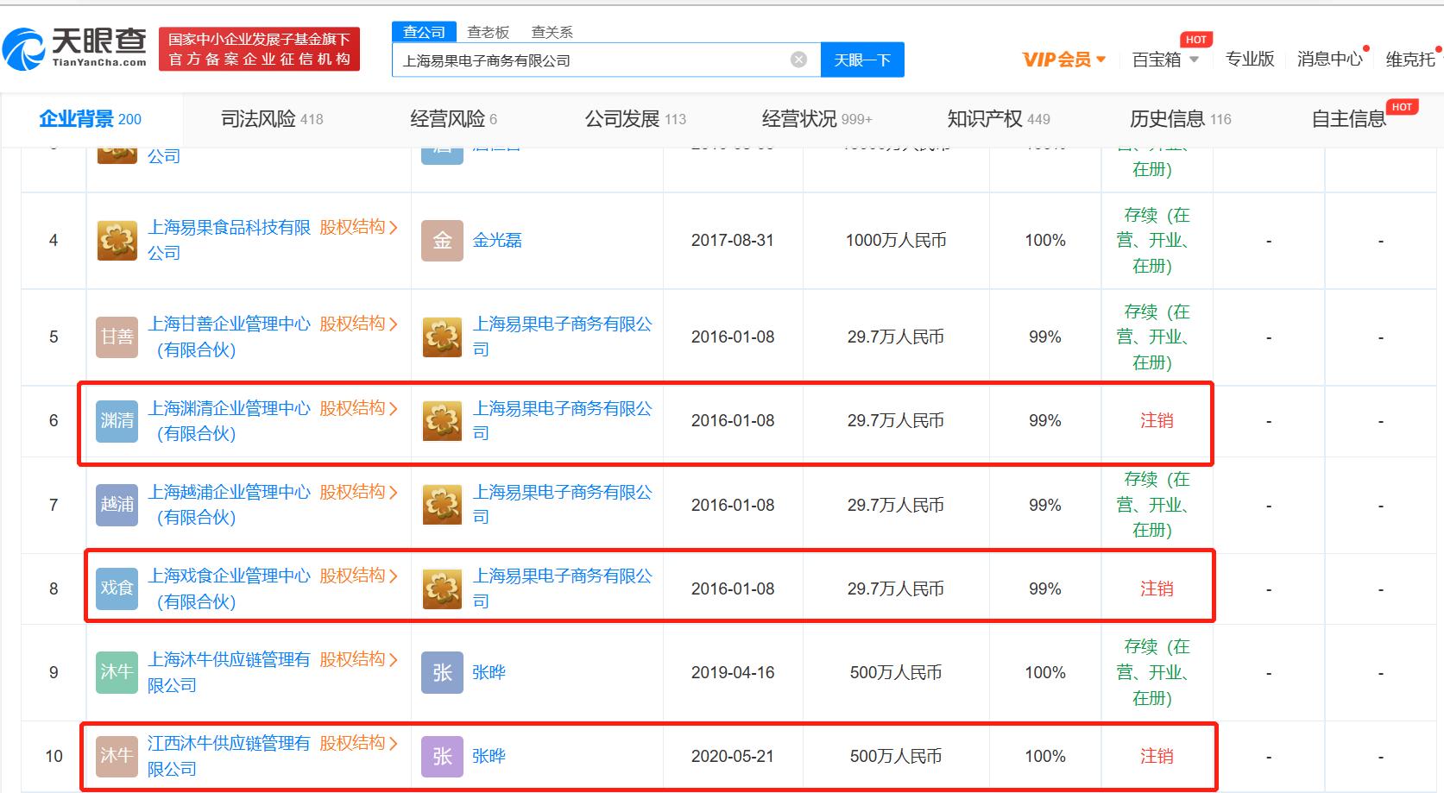The height and width of the screenshot is (793, 1444).
Task: Select the 经营风险 tab
Action: [453, 119]
